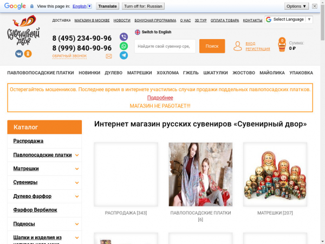The width and height of the screenshot is (325, 244).
Task: Select ЖОСТОВО in category bar
Action: 244,73
